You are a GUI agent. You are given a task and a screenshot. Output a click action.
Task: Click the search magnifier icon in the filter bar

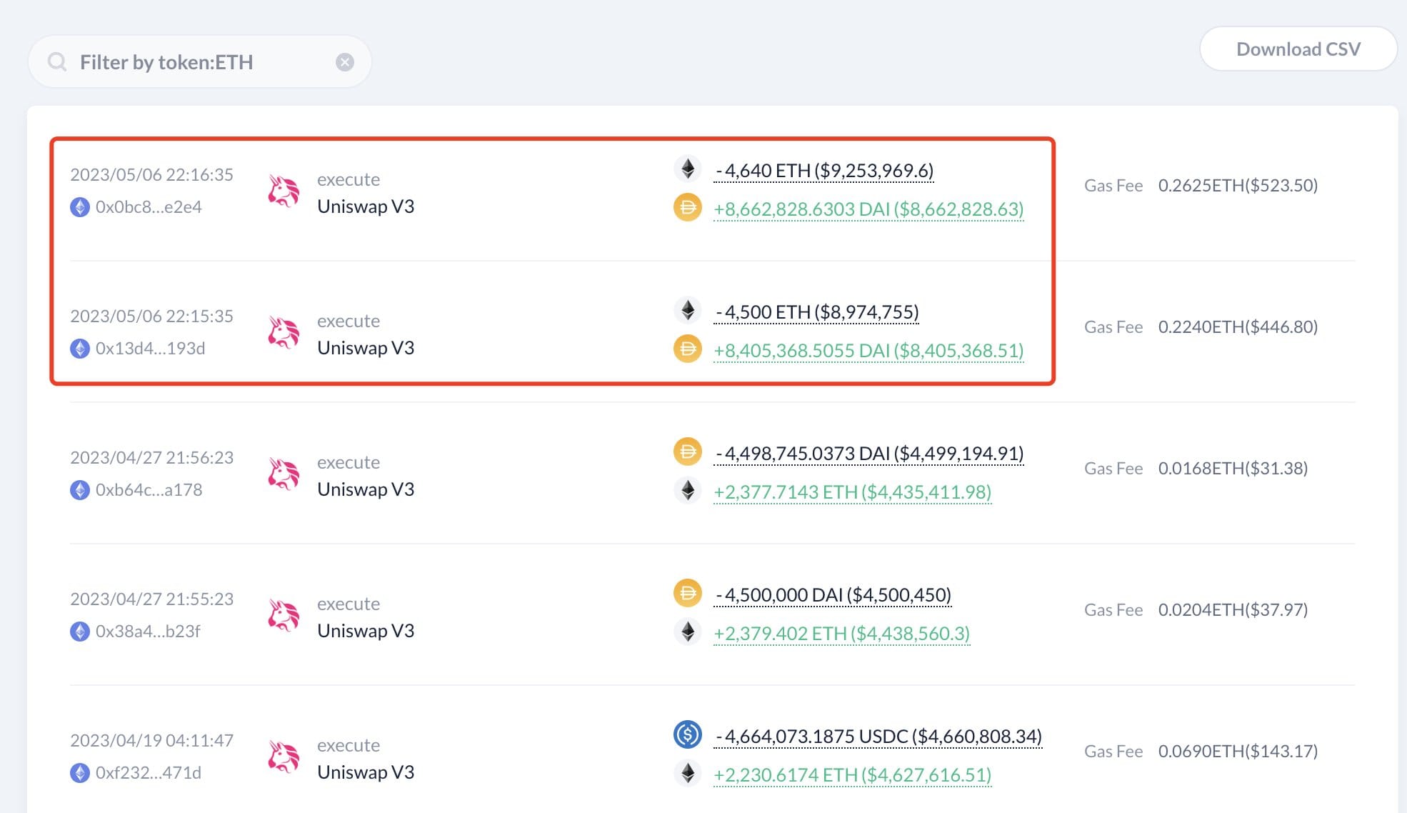point(57,61)
